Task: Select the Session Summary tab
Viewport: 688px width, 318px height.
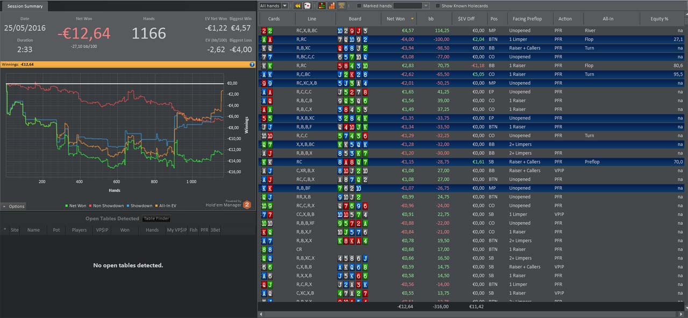Action: (x=25, y=6)
